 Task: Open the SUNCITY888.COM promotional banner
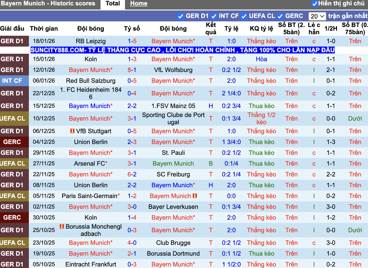pyautogui.click(x=183, y=50)
